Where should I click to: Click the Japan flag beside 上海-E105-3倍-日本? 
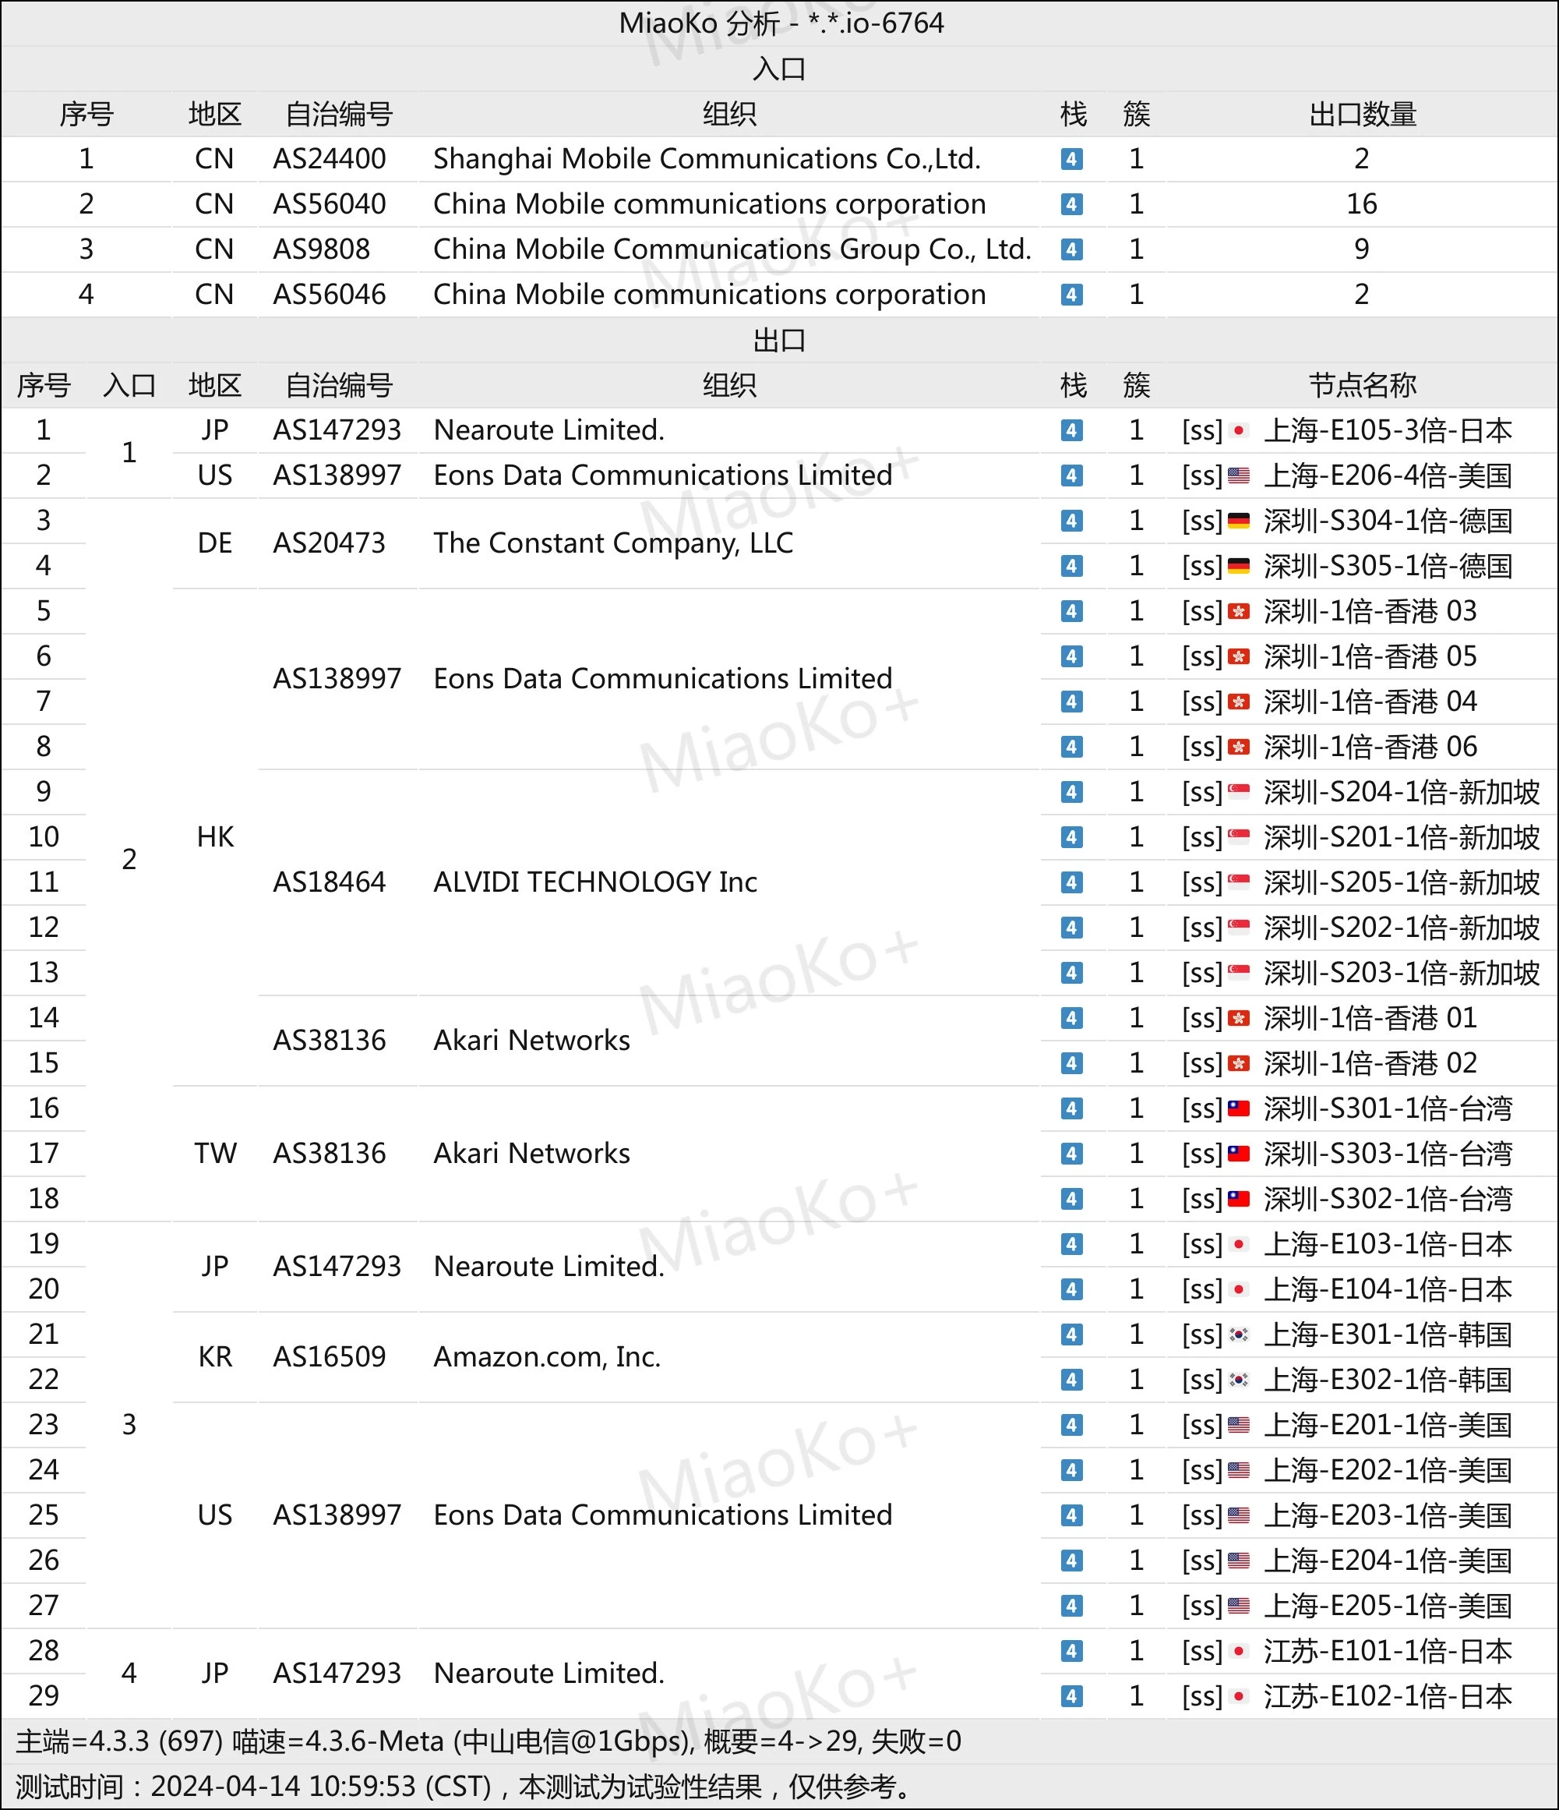click(1238, 430)
